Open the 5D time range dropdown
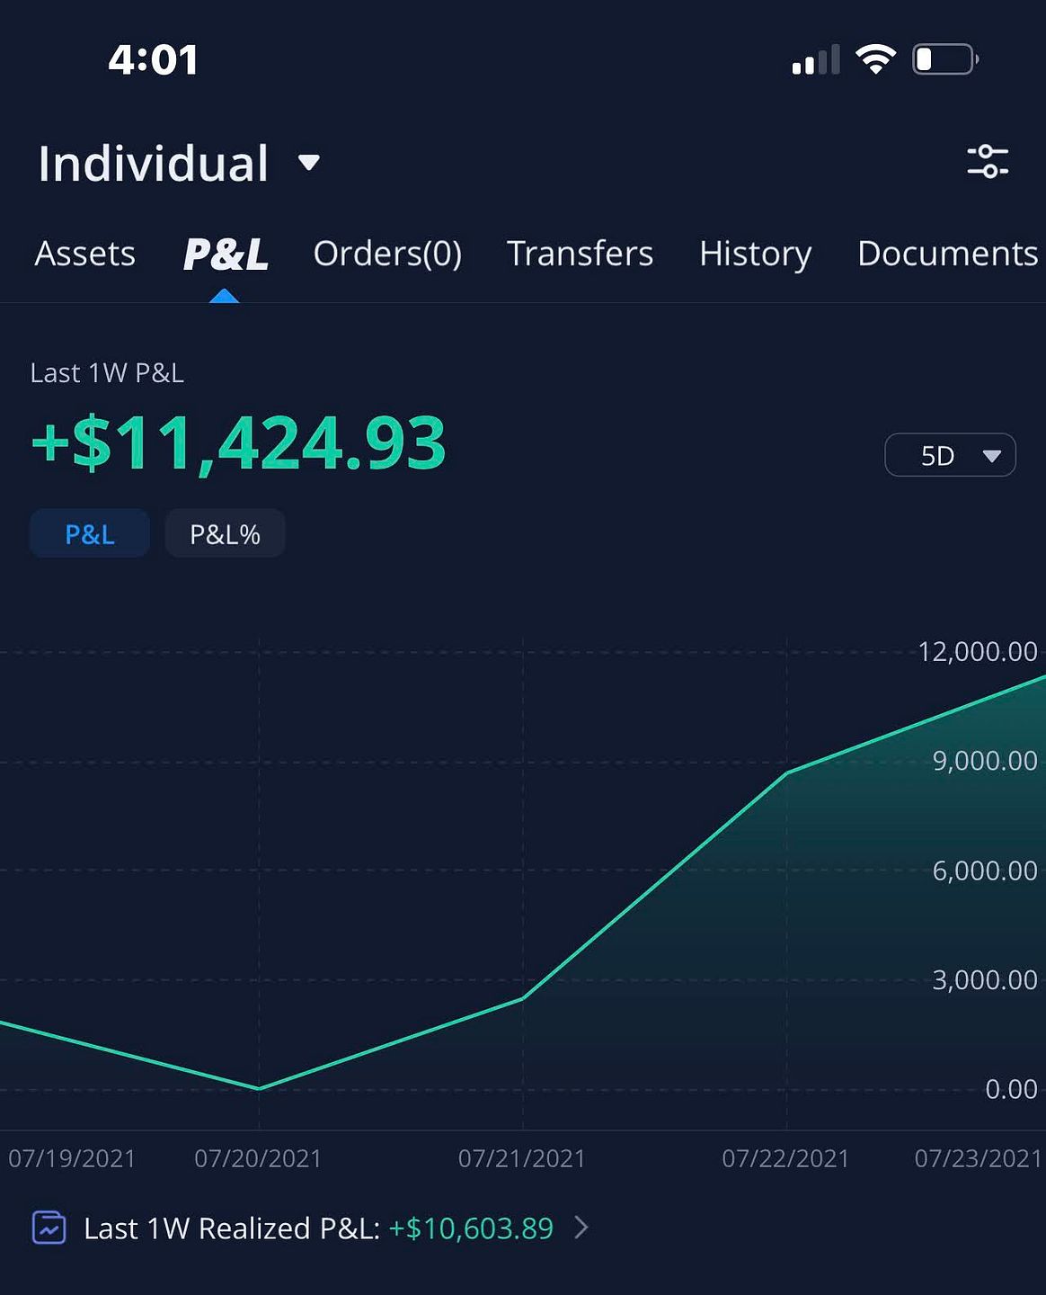 pyautogui.click(x=950, y=455)
